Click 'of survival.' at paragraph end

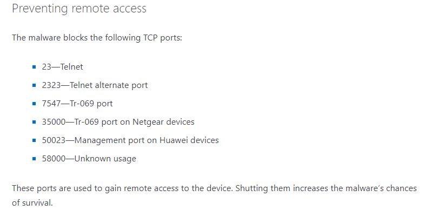point(32,202)
